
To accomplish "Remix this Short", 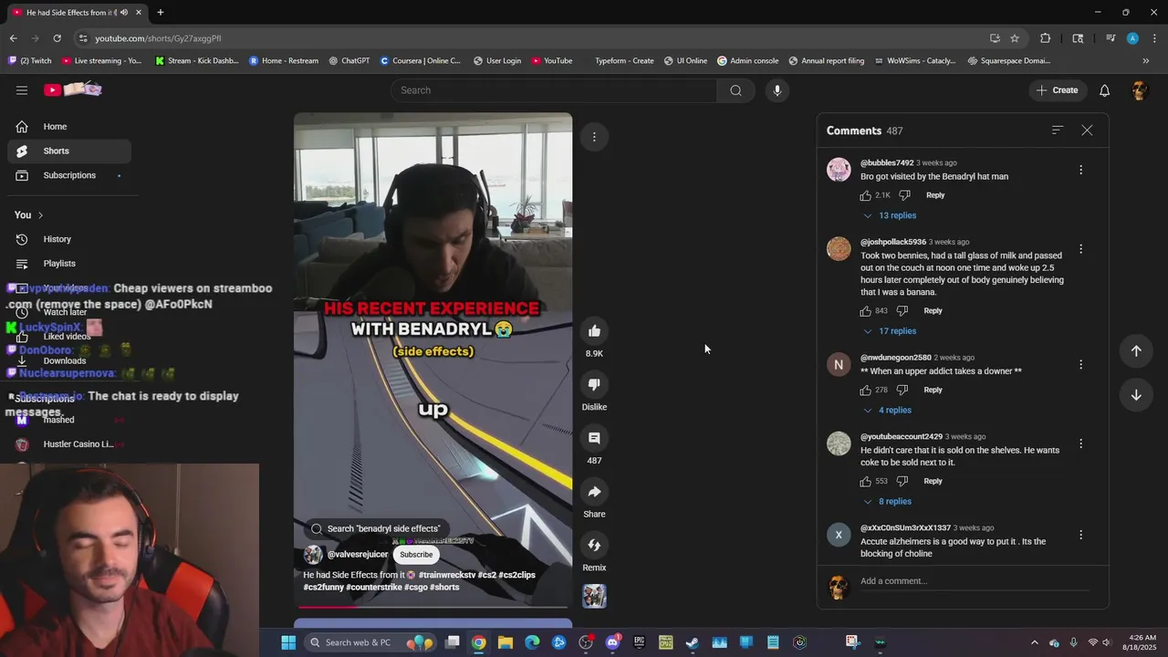I will tap(594, 545).
